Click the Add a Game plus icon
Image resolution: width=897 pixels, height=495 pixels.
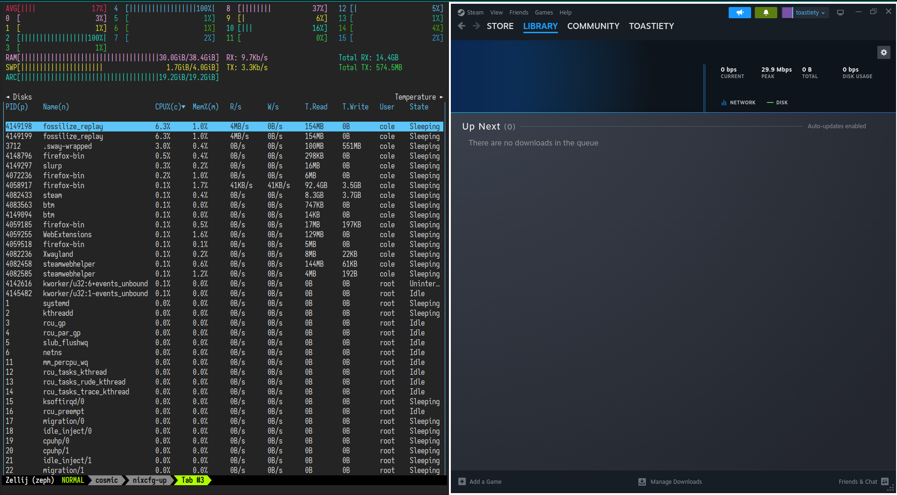[x=462, y=481]
